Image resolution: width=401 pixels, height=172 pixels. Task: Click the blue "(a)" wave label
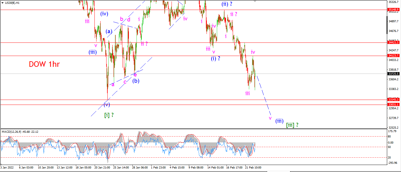click(109, 31)
